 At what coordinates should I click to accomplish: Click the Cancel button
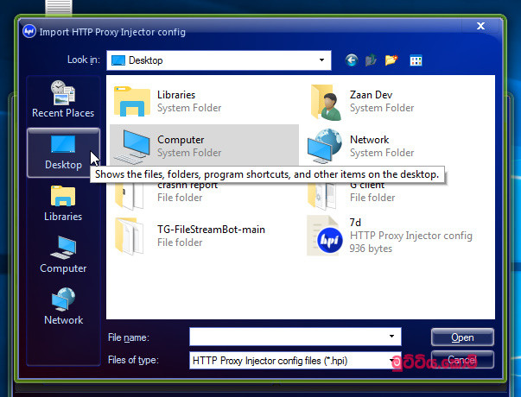coord(462,360)
